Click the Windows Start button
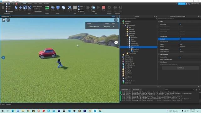 pyautogui.click(x=3, y=111)
